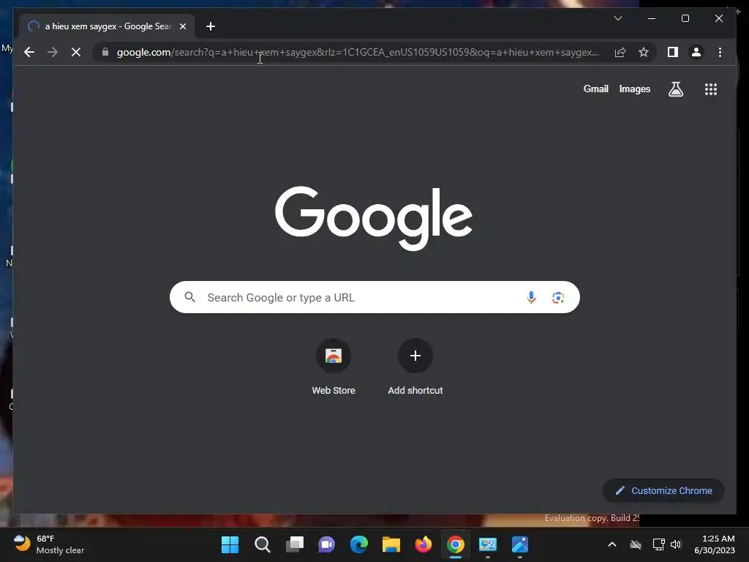Open the Google apps grid
The height and width of the screenshot is (562, 749).
[x=711, y=89]
